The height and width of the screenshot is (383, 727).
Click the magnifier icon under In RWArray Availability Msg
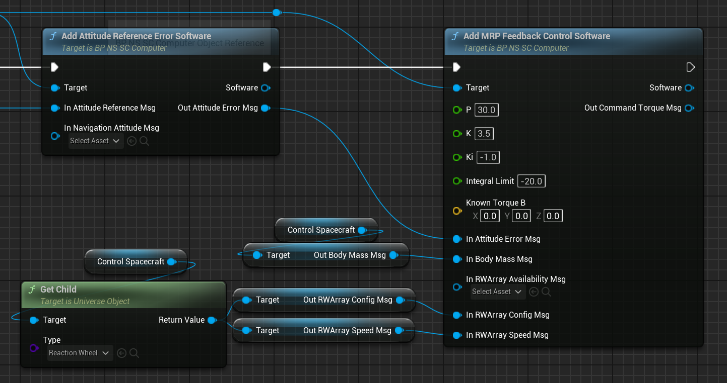click(x=546, y=292)
